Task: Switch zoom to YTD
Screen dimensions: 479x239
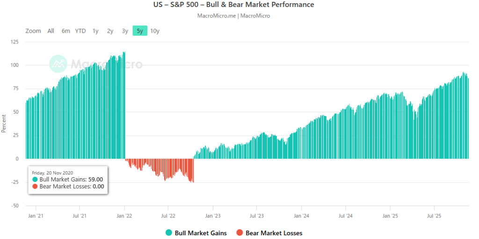Action: [80, 31]
